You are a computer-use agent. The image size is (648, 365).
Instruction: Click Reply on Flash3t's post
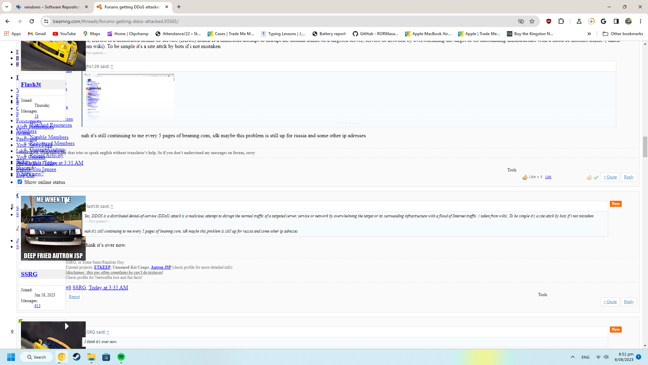629,177
